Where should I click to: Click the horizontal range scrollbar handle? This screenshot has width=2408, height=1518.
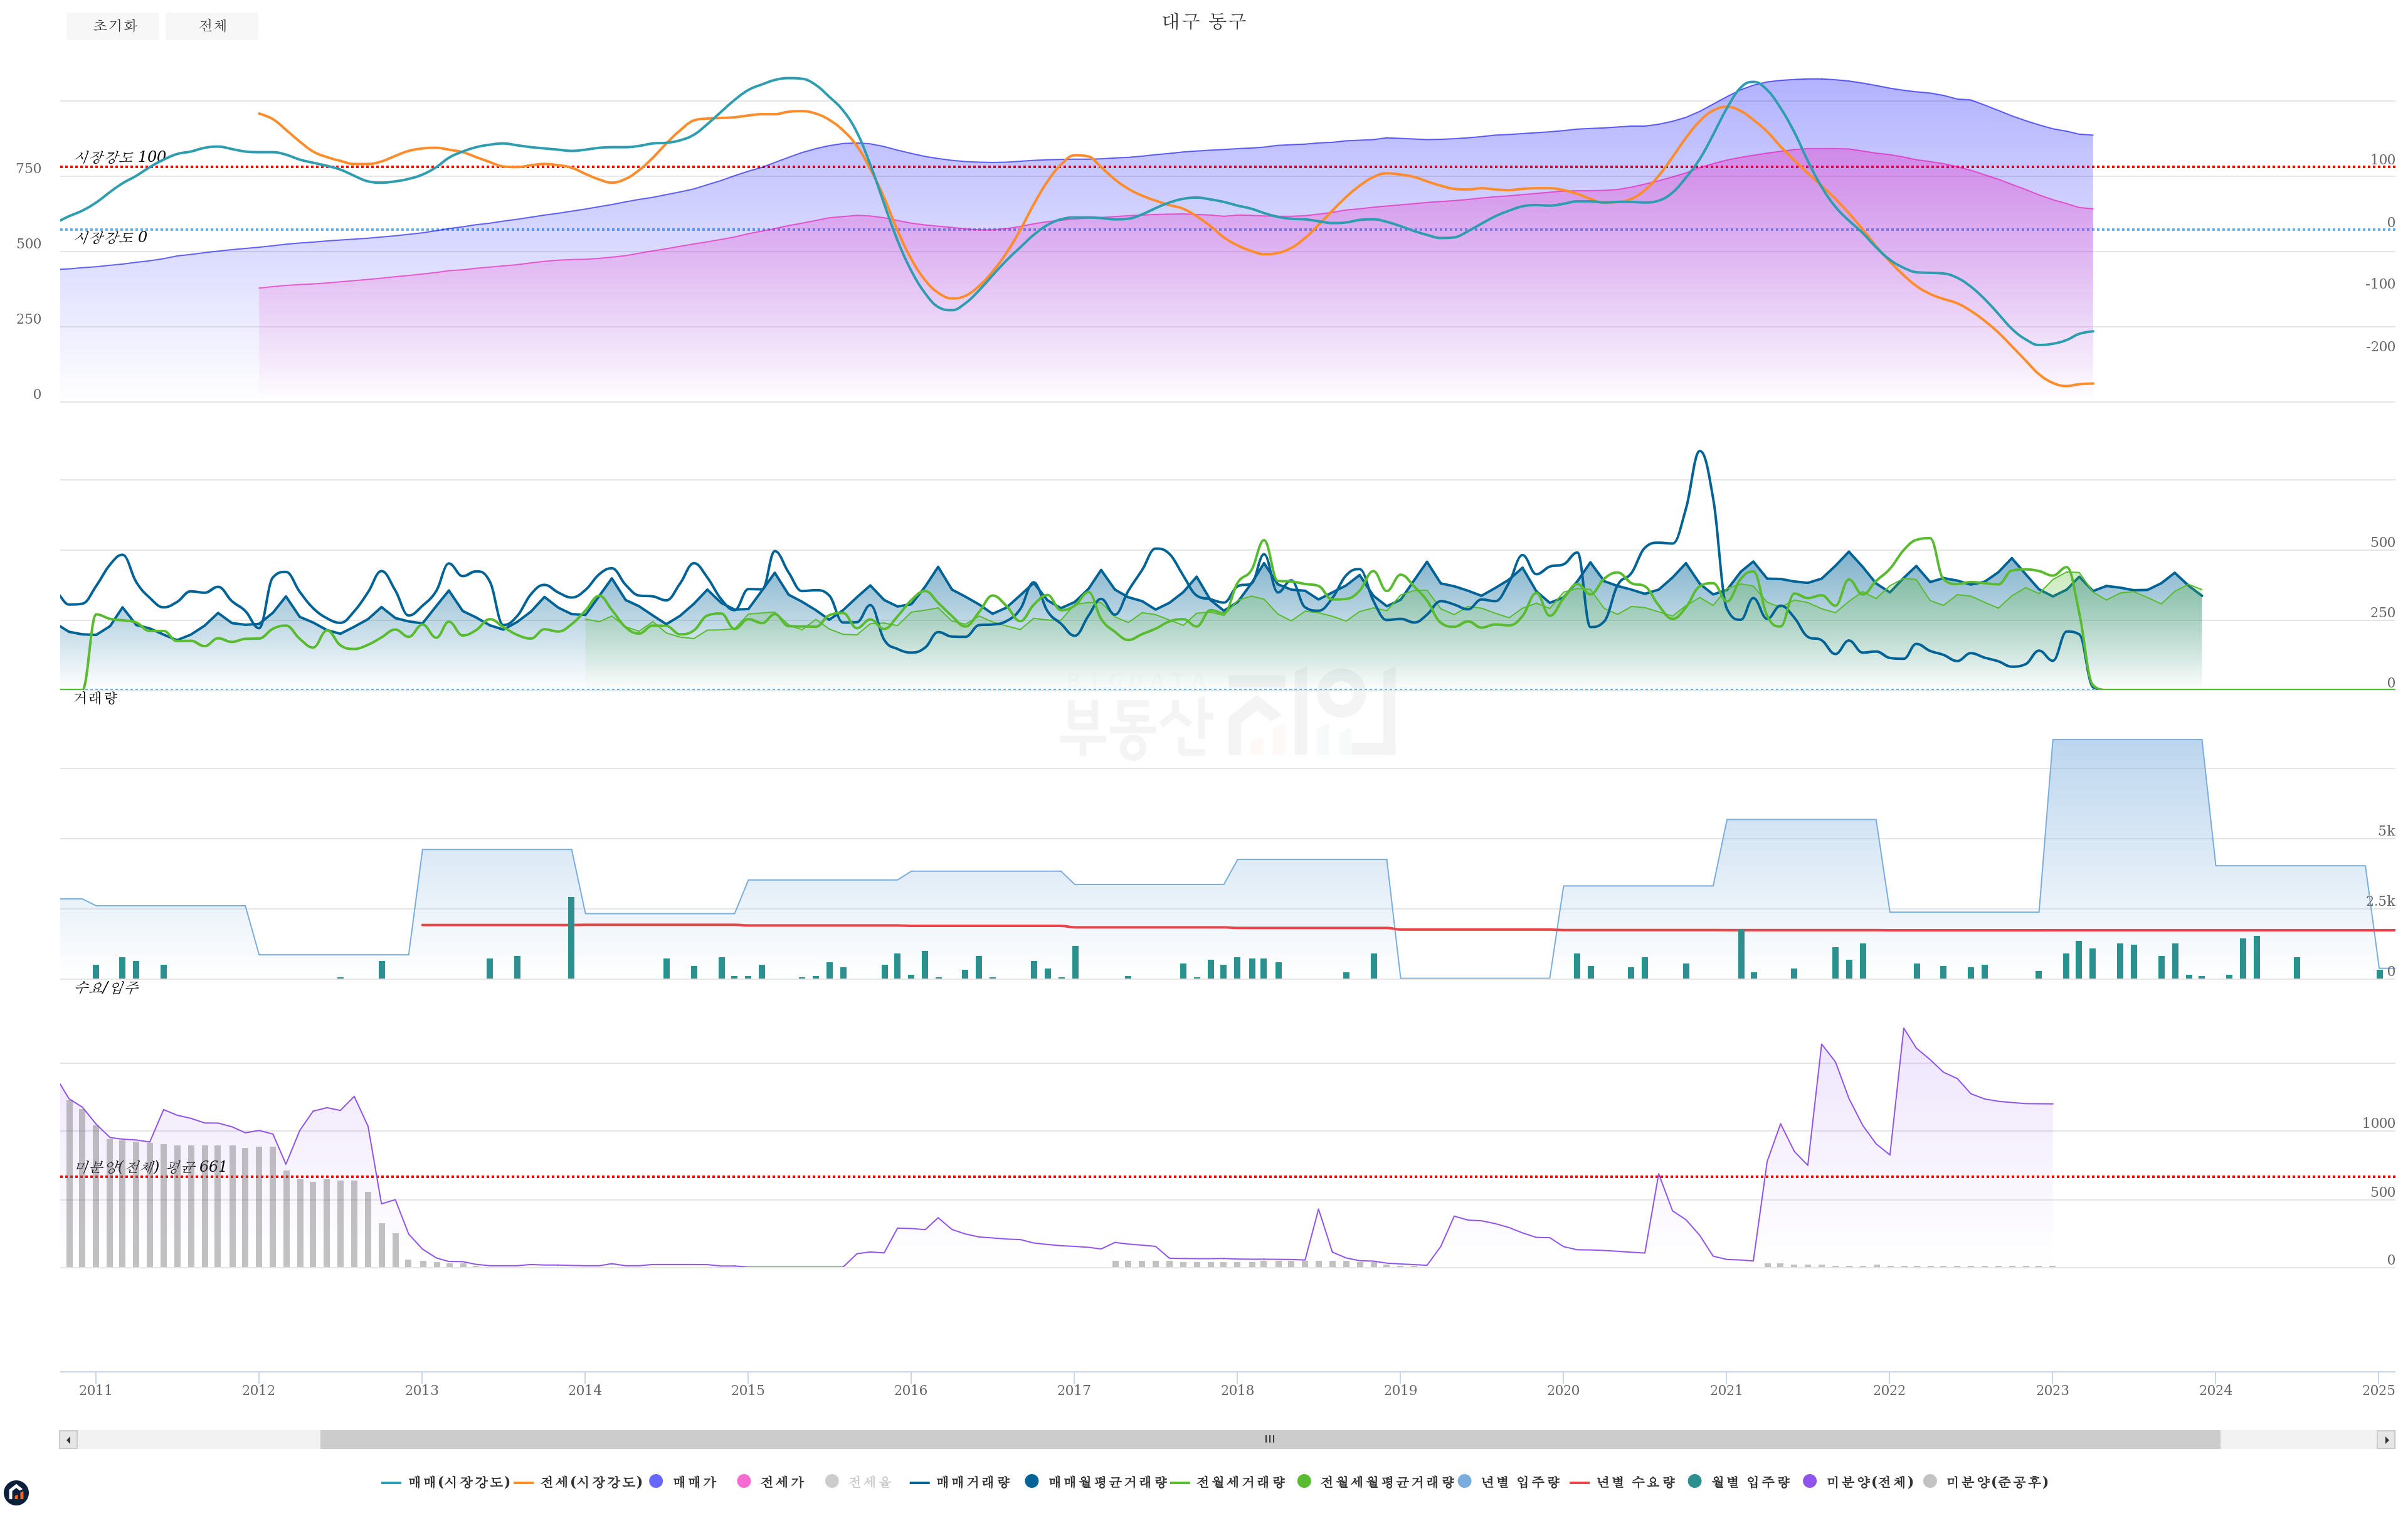1269,1440
